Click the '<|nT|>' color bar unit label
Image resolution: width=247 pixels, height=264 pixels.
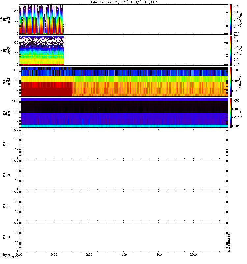click(242, 113)
